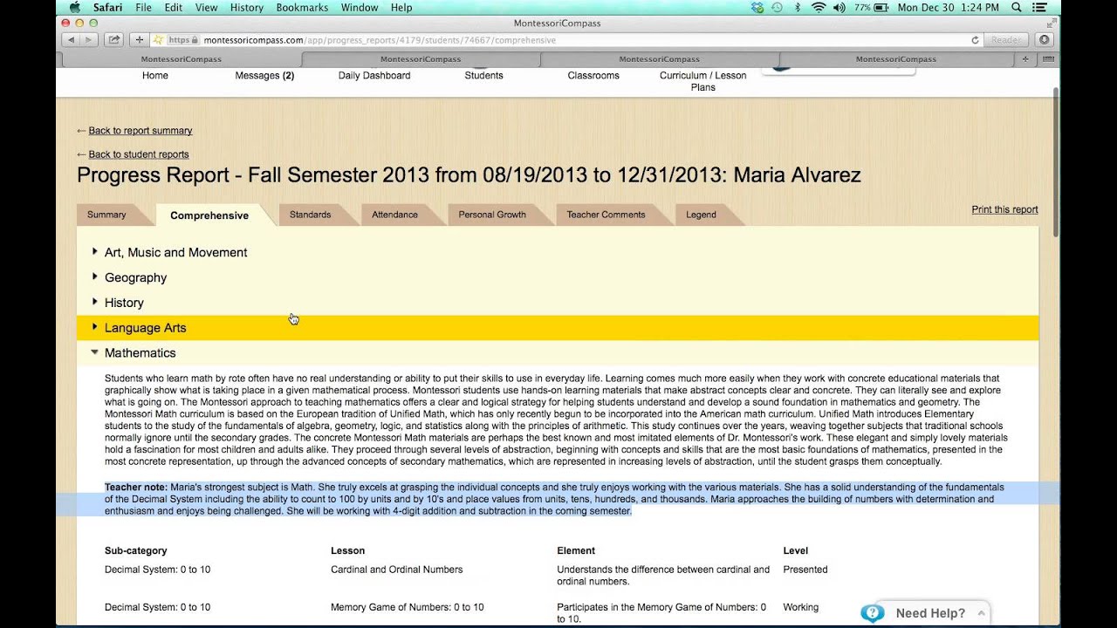This screenshot has height=628, width=1117.
Task: Click 'Cardinal and Ordinal Numbers' lesson text
Action: [396, 570]
